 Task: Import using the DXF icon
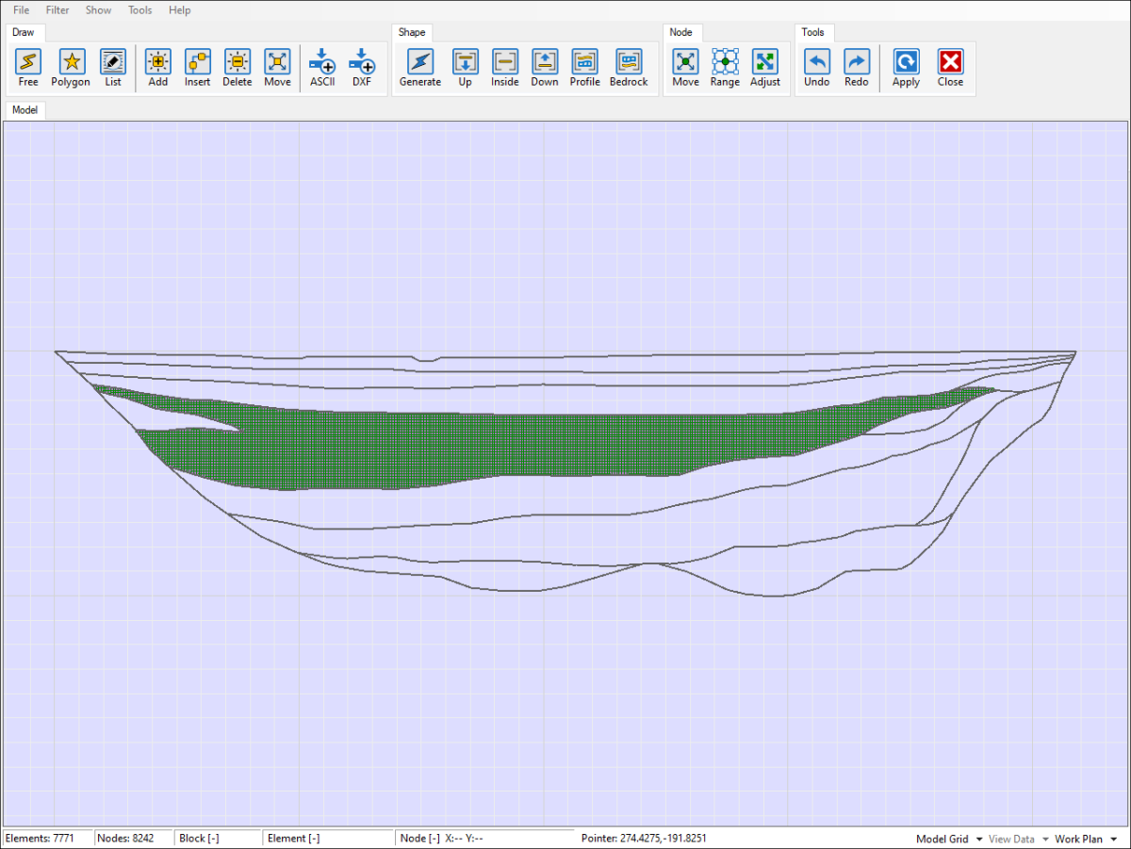point(362,69)
